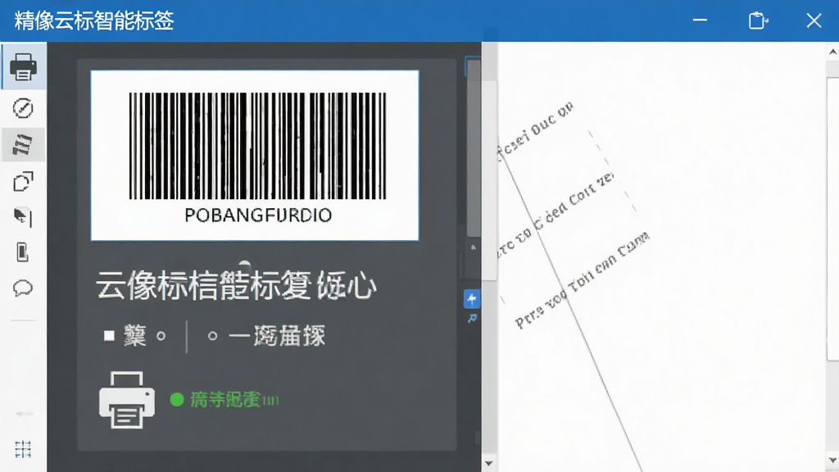
Task: Click the small arrow icon under blue pin
Action: [472, 319]
